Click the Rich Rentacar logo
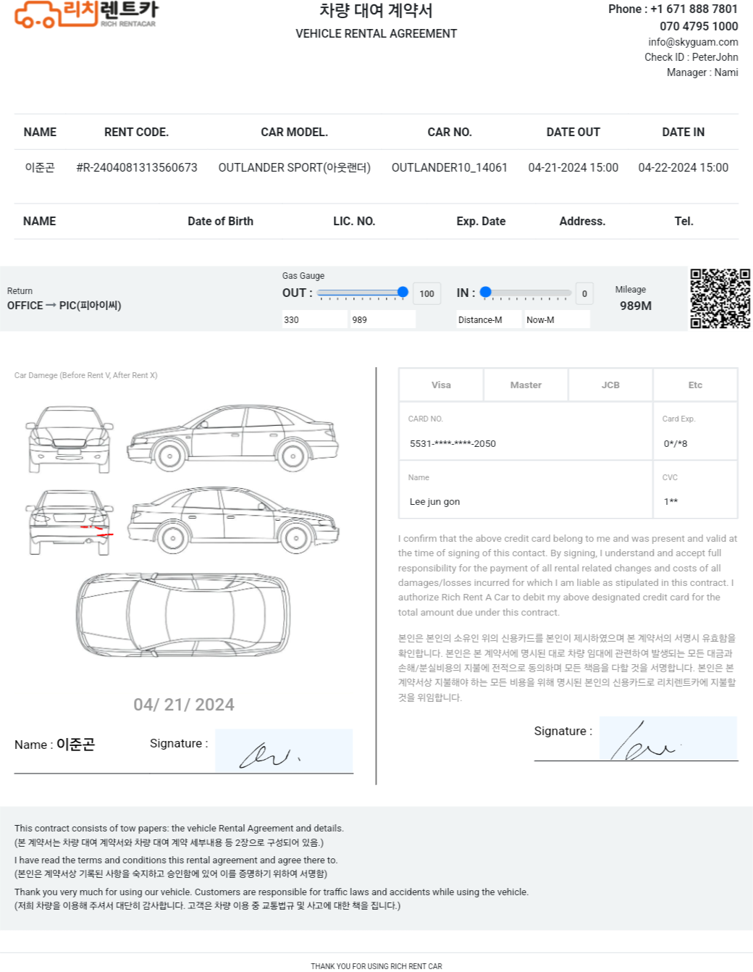This screenshot has height=972, width=753. [x=86, y=14]
